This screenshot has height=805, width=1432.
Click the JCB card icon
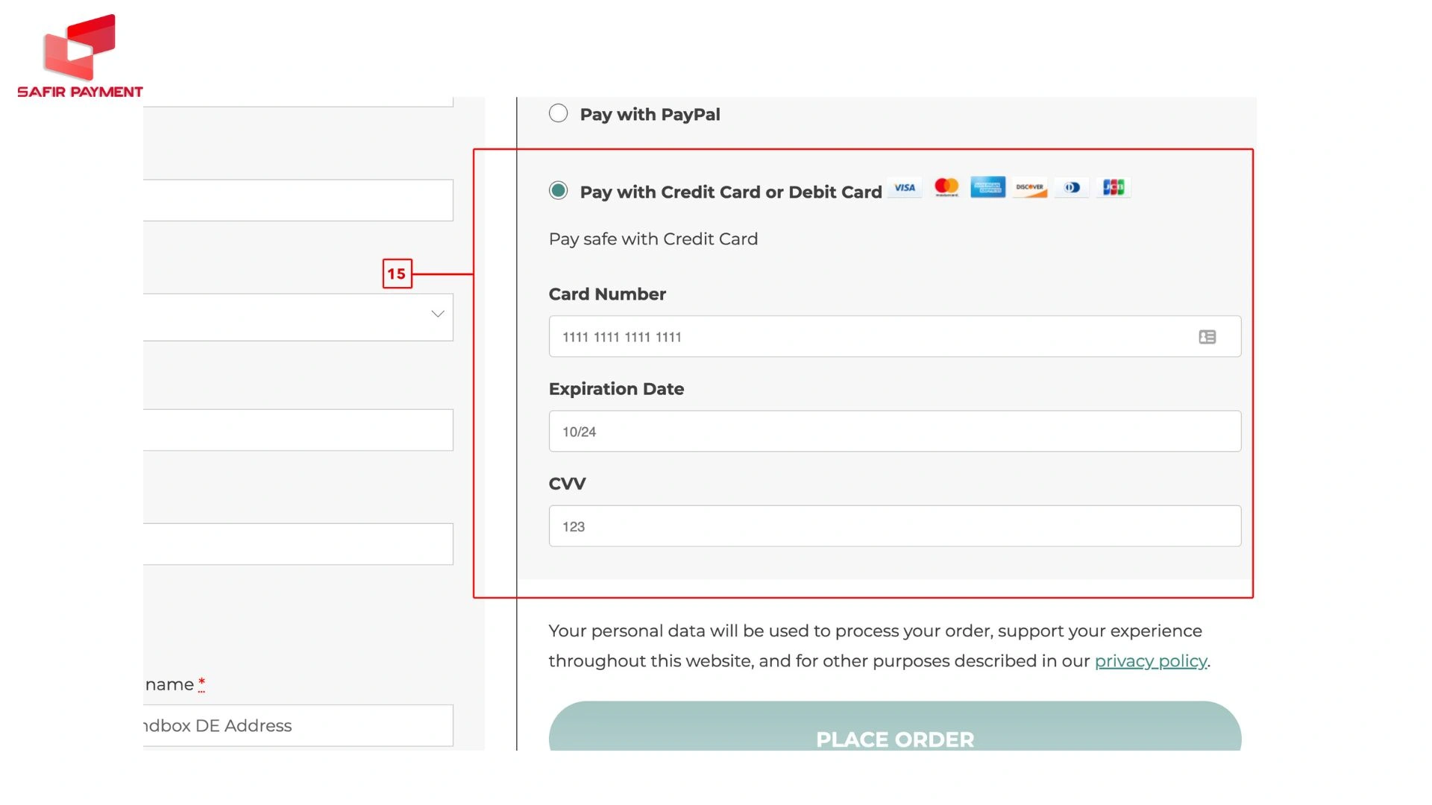1114,188
